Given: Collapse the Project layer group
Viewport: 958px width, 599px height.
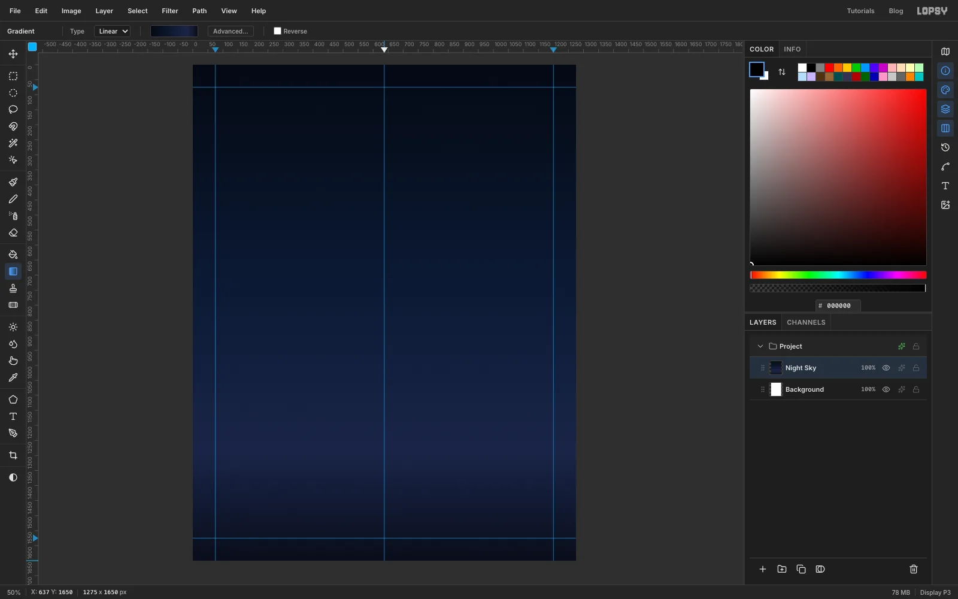Looking at the screenshot, I should click(760, 346).
